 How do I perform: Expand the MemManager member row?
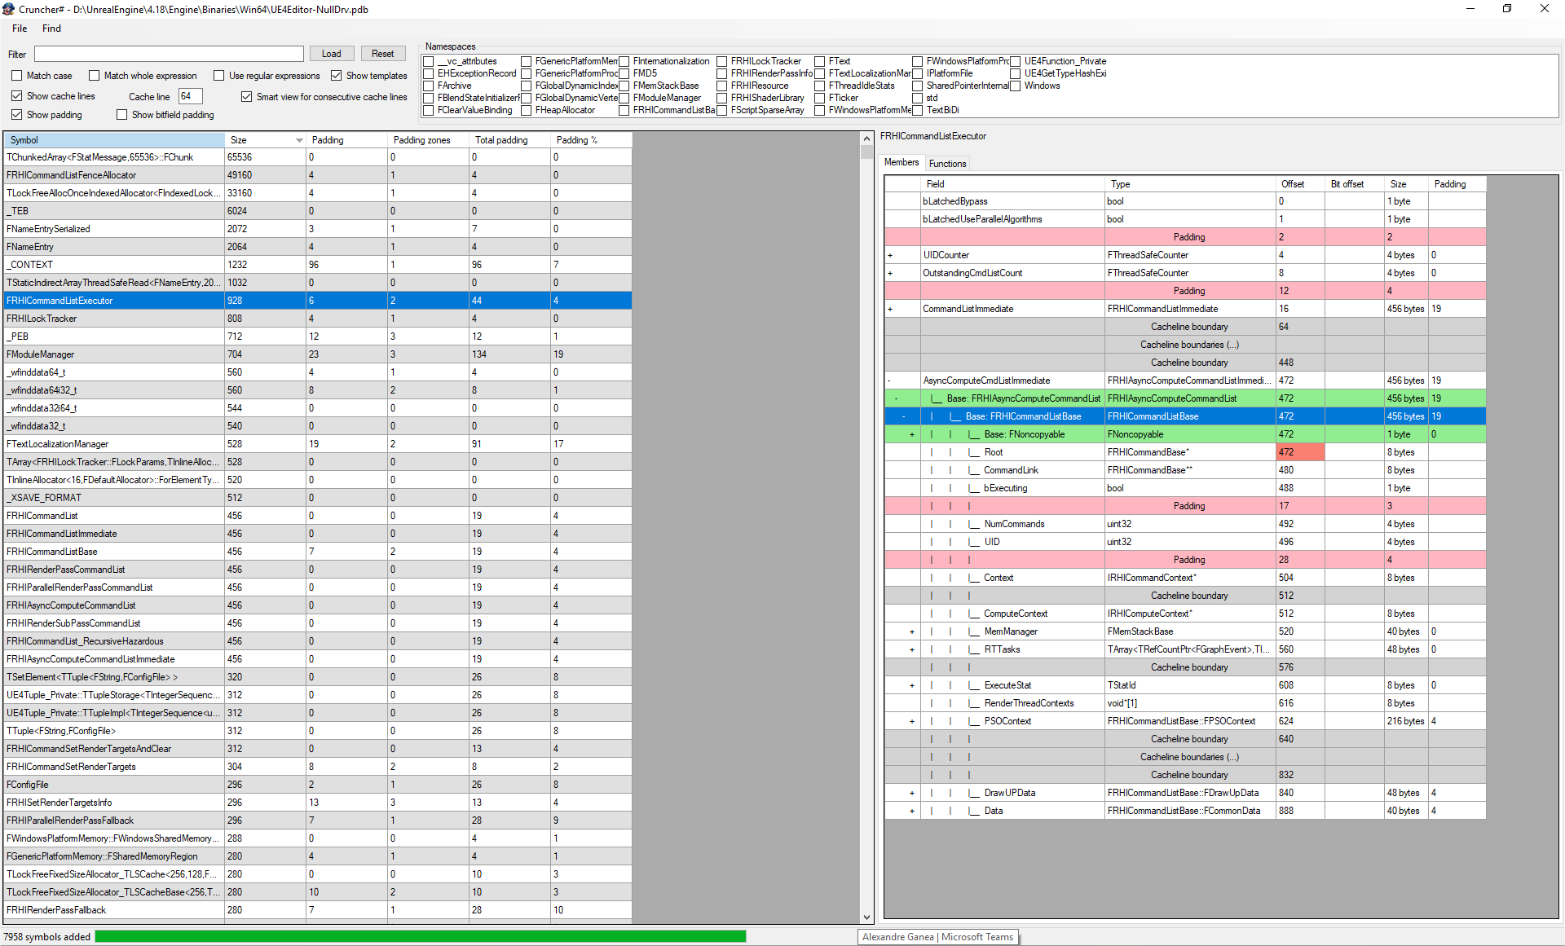[912, 631]
